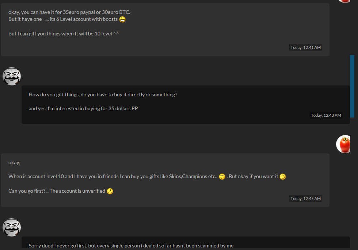Click the tomato avatar beside the 12:45 message
The height and width of the screenshot is (250, 358).
click(x=343, y=144)
